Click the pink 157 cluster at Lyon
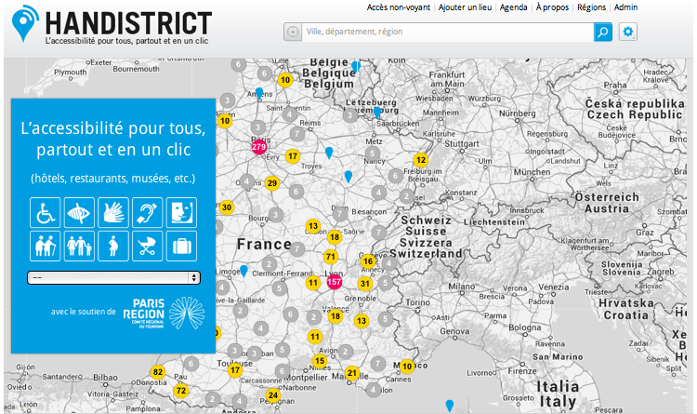Image resolution: width=697 pixels, height=414 pixels. pyautogui.click(x=335, y=282)
